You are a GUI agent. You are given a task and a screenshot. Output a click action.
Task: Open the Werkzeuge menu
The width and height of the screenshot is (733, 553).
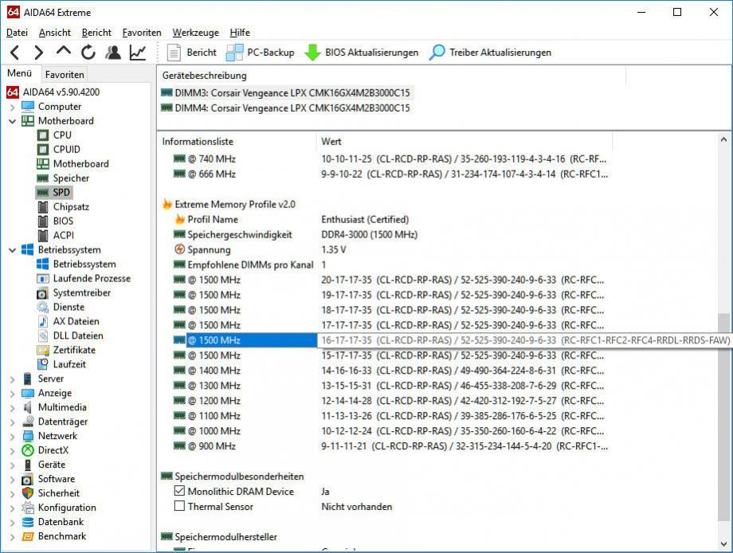(x=195, y=33)
